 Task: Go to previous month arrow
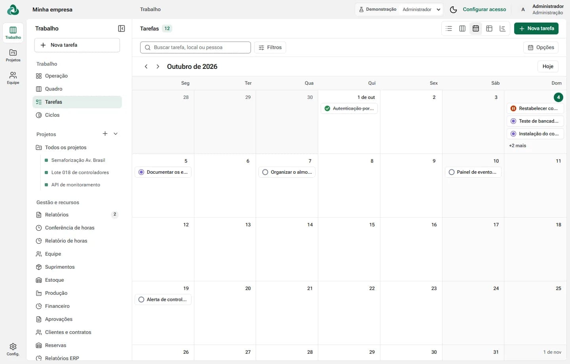point(146,66)
